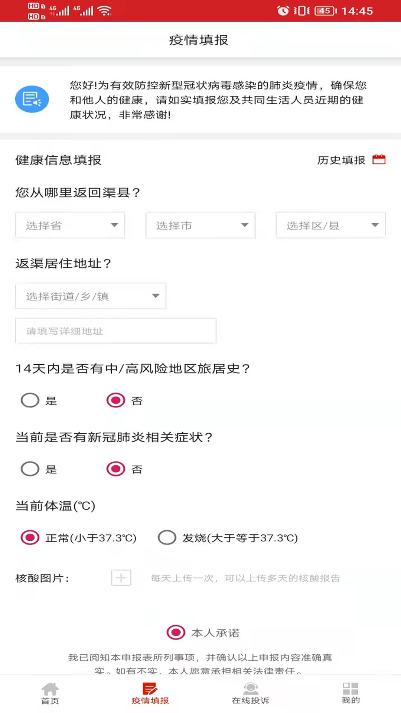401x713 pixels.
Task: Open the 选择市 city dropdown
Action: tap(200, 225)
